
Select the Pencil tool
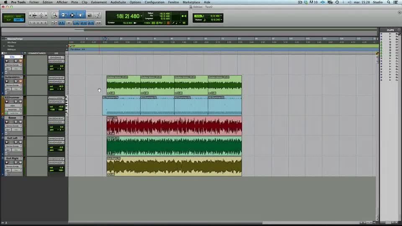click(x=97, y=15)
